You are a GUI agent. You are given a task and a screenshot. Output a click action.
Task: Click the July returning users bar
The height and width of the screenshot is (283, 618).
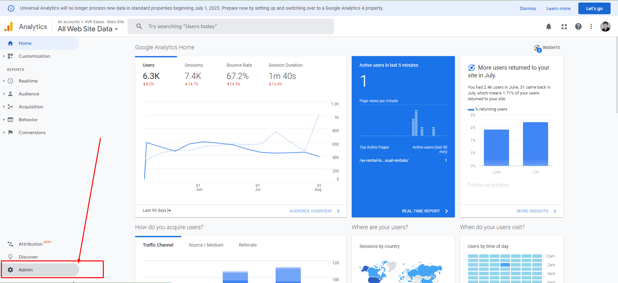click(535, 144)
